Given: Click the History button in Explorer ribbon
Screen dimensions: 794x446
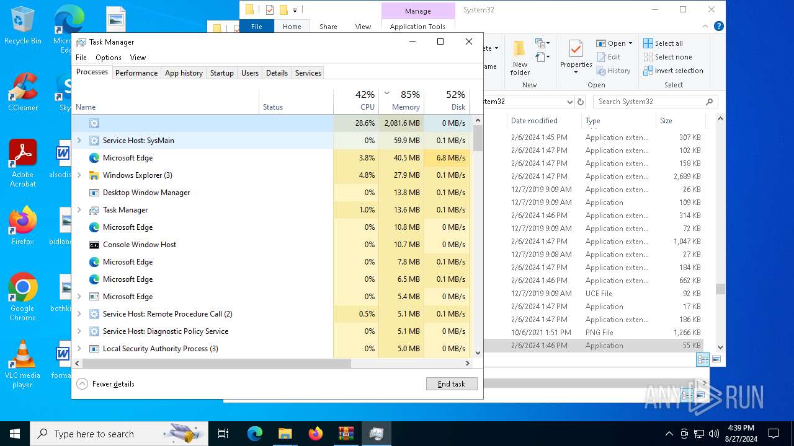Looking at the screenshot, I should [x=613, y=71].
